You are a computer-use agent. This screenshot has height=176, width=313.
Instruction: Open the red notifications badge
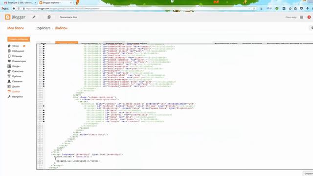click(x=309, y=17)
